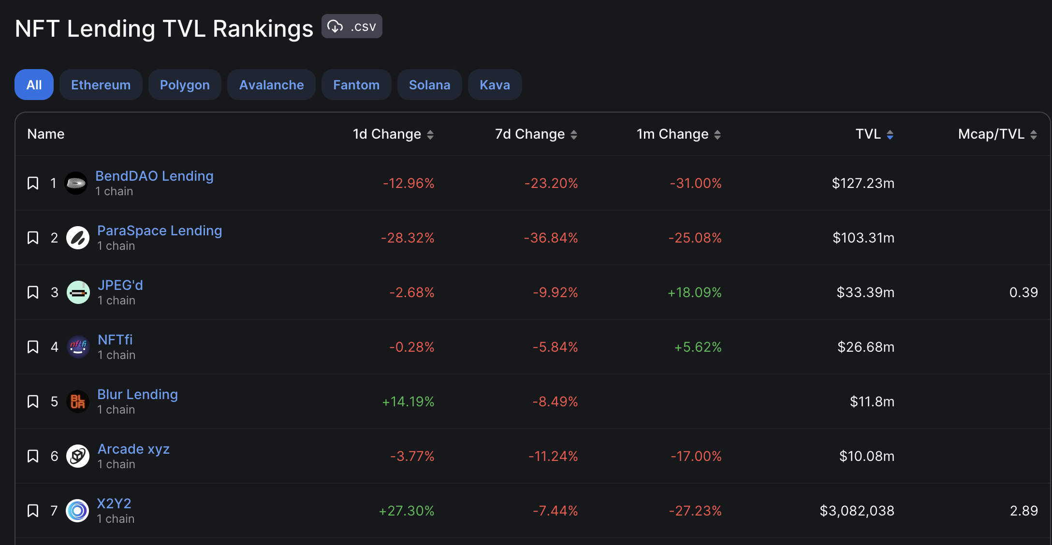Viewport: 1052px width, 545px height.
Task: Click BendDAO 1m change -31.00%
Action: coord(696,183)
